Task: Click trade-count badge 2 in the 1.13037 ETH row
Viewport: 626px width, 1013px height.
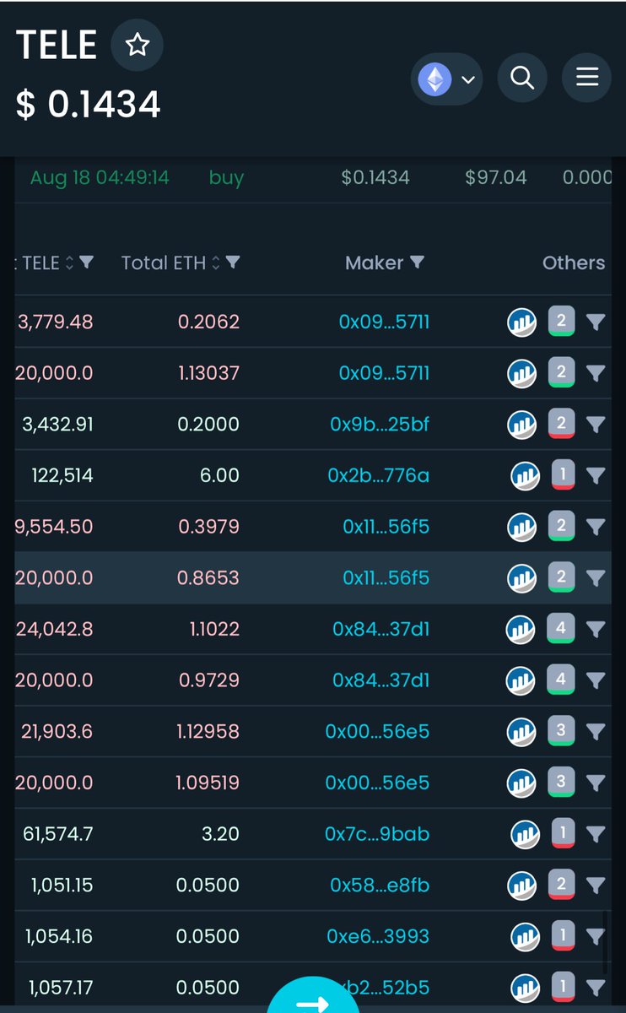Action: pyautogui.click(x=561, y=371)
